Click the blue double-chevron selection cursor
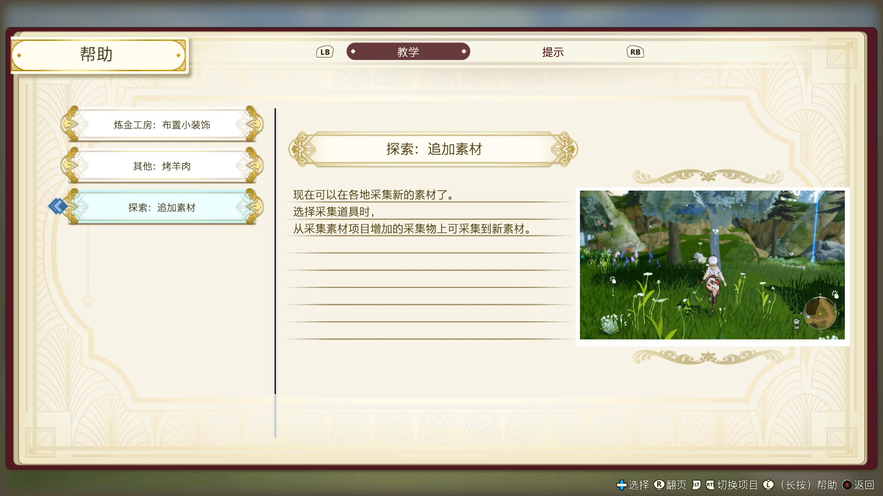This screenshot has width=883, height=496. tap(57, 206)
